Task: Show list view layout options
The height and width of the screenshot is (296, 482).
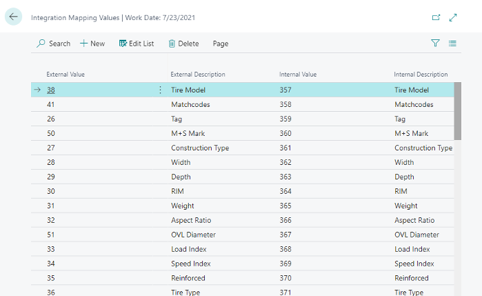Action: click(452, 43)
